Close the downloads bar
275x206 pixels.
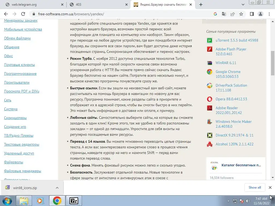click(x=270, y=187)
